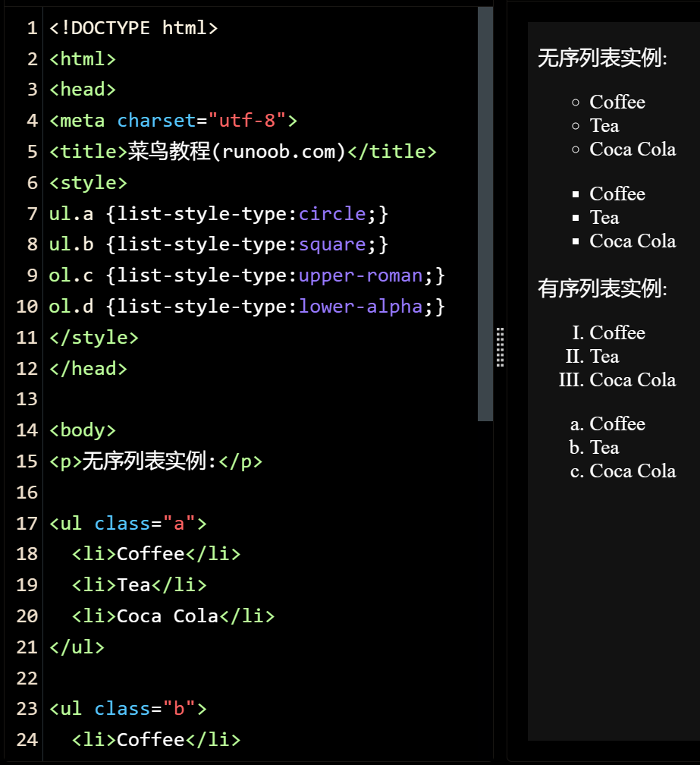This screenshot has height=765, width=700.
Task: Click the code editor vertical scrollbar thumb
Action: point(485,212)
